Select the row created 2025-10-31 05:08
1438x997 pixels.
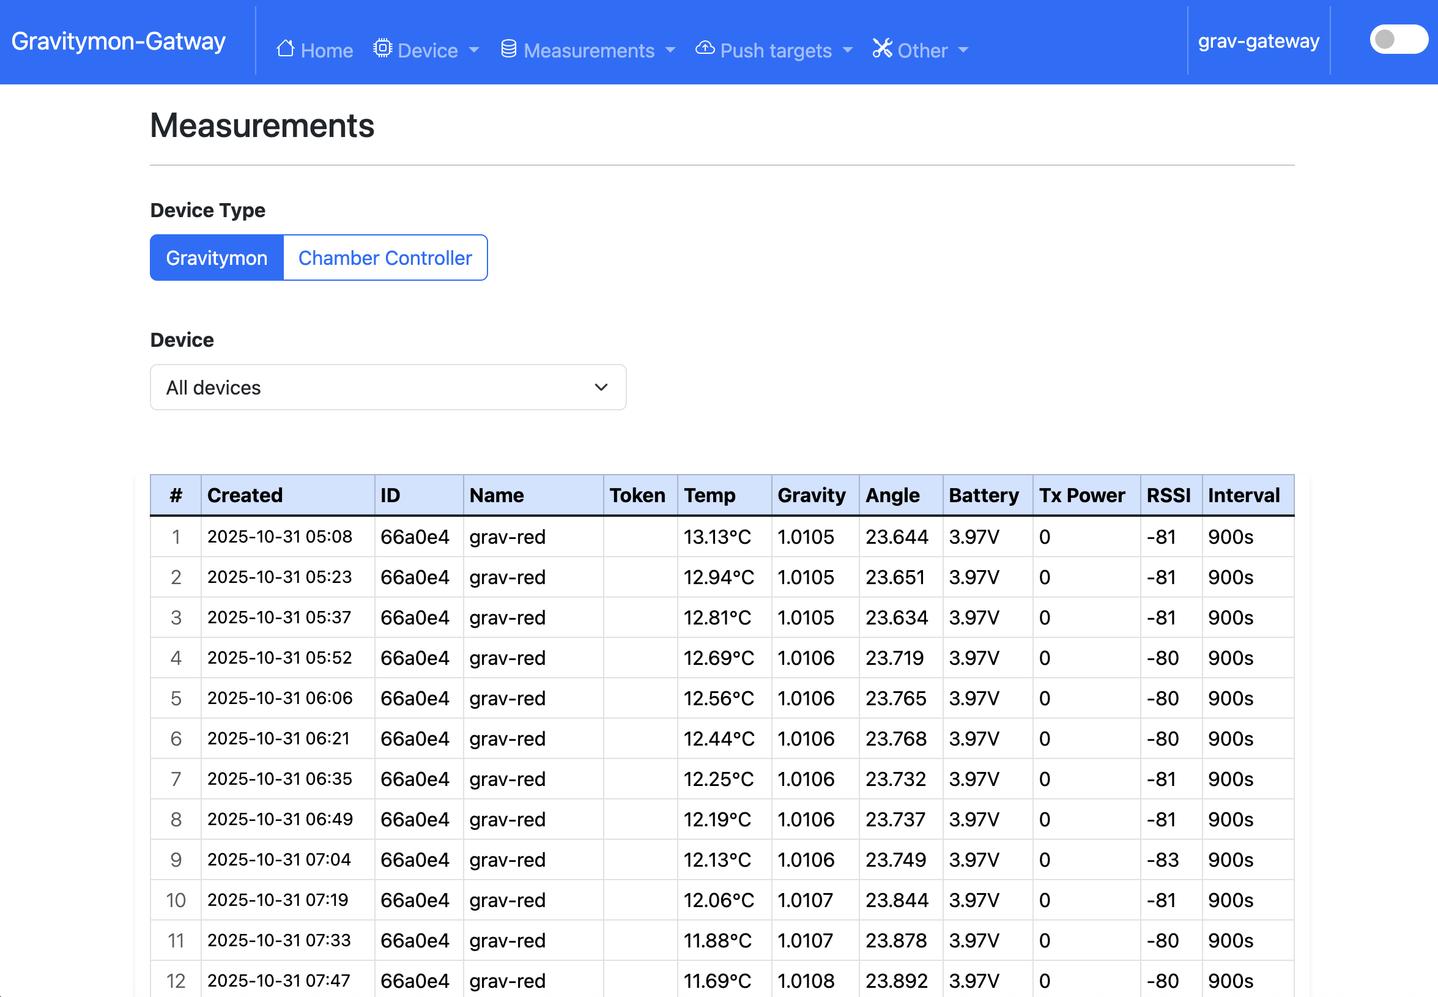pyautogui.click(x=280, y=536)
